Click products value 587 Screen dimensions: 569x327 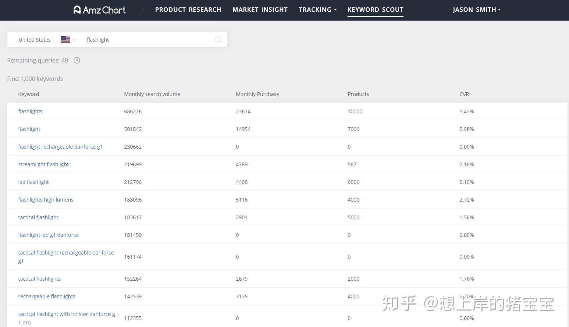[352, 164]
